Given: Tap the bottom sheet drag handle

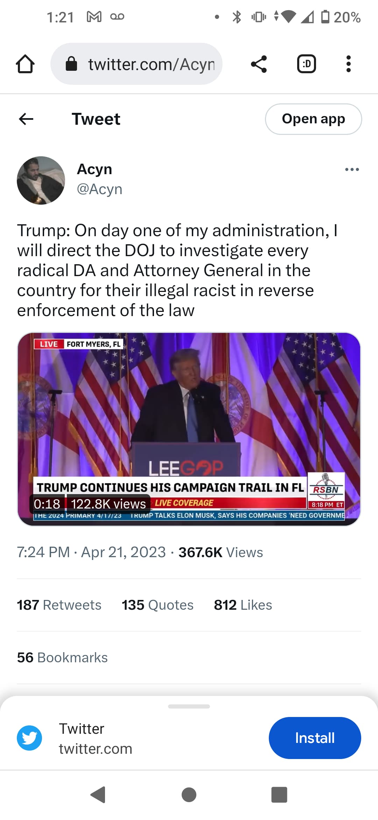Looking at the screenshot, I should (x=189, y=706).
